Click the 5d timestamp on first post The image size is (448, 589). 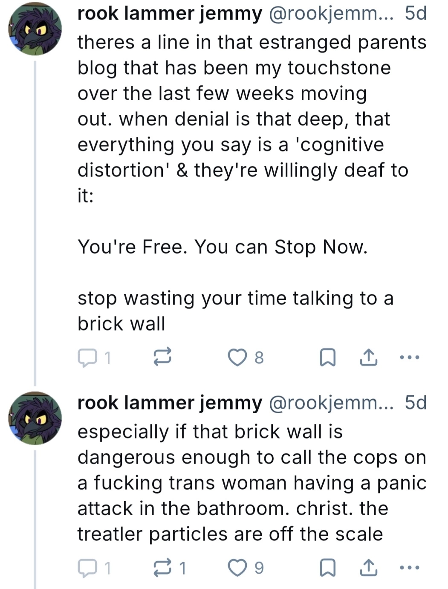point(416,14)
